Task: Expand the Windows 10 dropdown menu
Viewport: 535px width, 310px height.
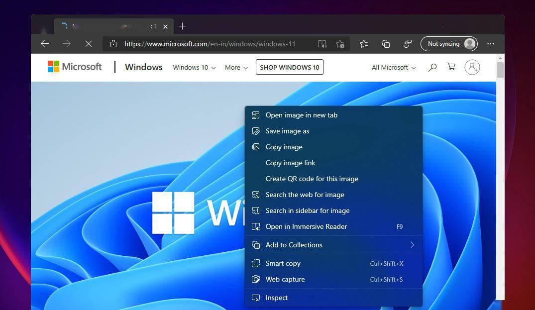Action: [194, 68]
